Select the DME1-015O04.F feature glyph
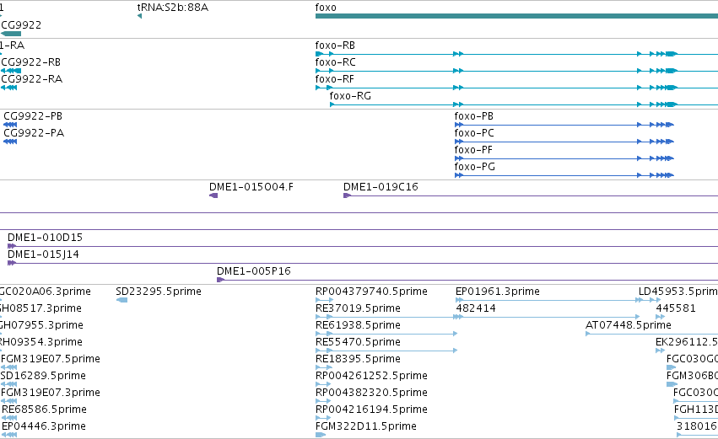The image size is (718, 439). 213,195
